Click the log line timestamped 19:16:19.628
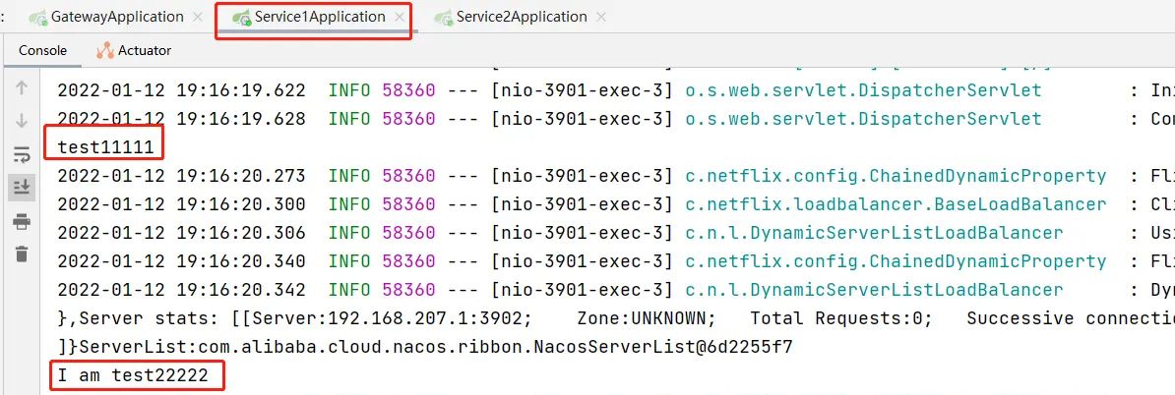The image size is (1175, 395). tap(616, 119)
